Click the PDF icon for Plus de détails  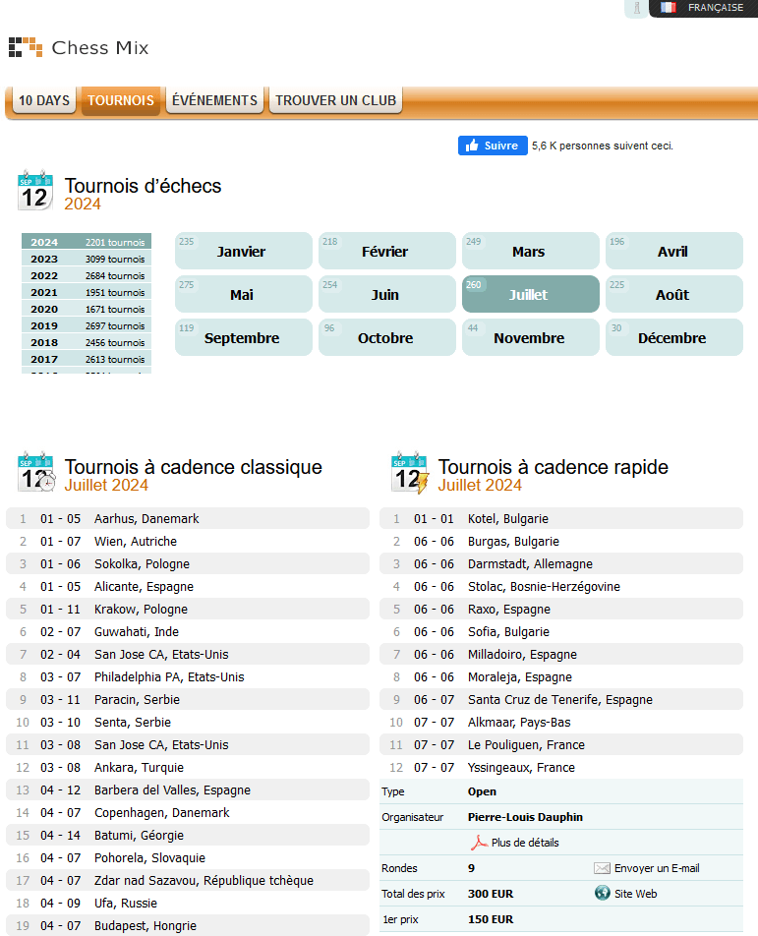pos(479,843)
